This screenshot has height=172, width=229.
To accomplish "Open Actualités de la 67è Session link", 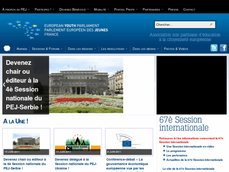I will pos(195,160).
